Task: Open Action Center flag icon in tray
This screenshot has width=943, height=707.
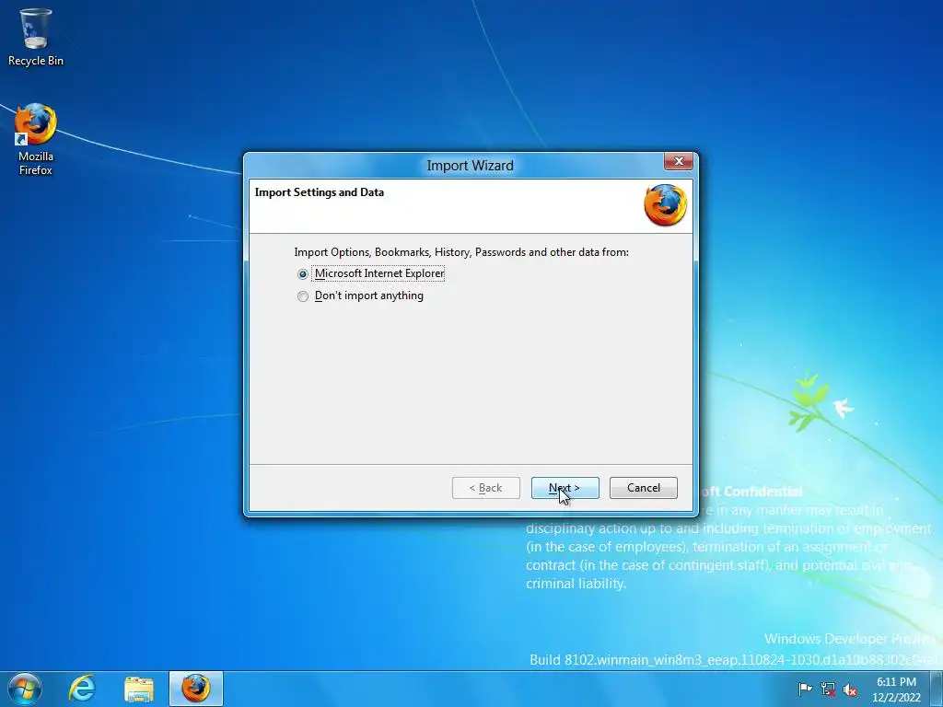Action: coord(805,689)
